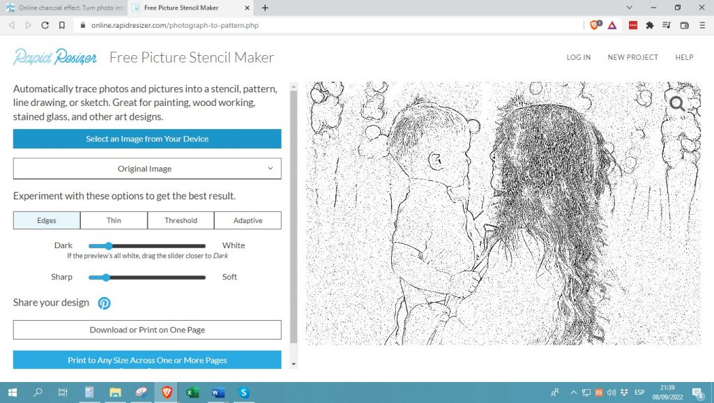Click the magnifying glass zoom icon on preview

click(676, 104)
